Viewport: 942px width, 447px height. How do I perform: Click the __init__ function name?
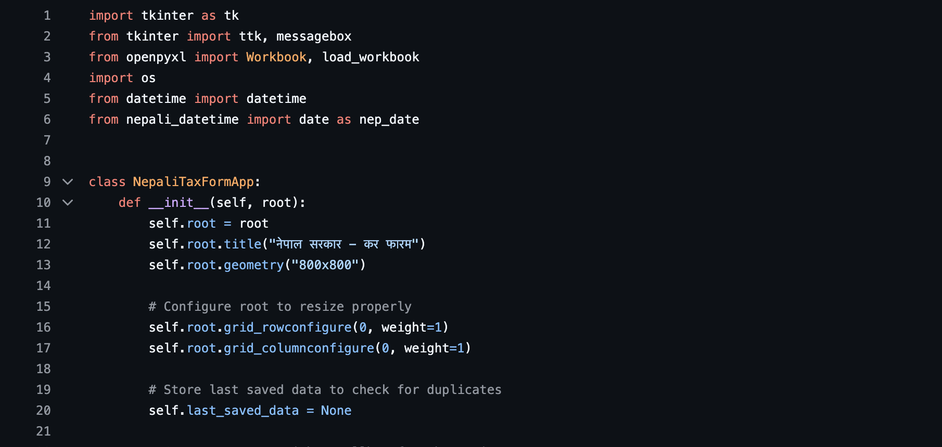click(179, 203)
